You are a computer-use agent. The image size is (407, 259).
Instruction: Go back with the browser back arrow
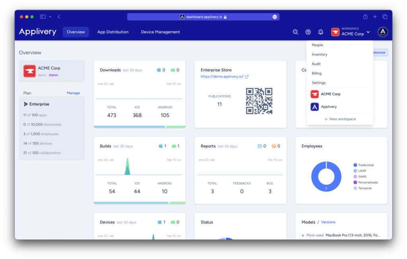[x=59, y=17]
